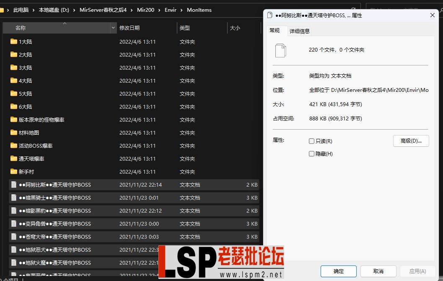This screenshot has height=281, width=443.
Task: Click the 材料地图 folder icon
Action: click(13, 133)
